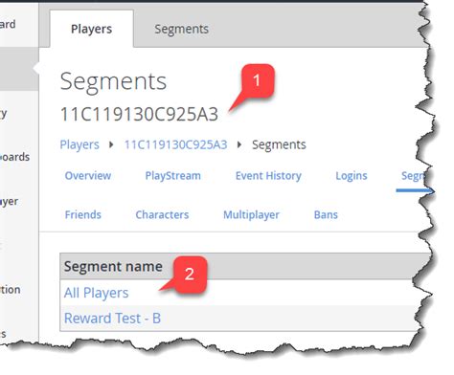The width and height of the screenshot is (454, 375).
Task: Click the Players breadcrumb link
Action: click(79, 144)
